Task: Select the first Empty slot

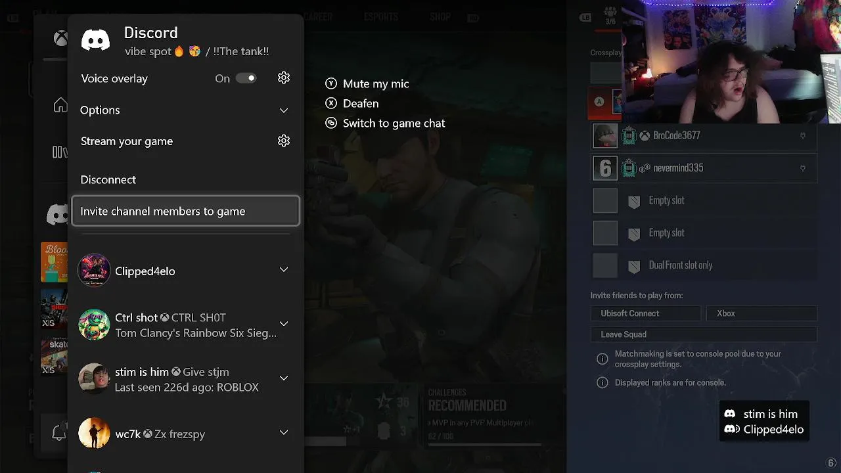Action: [704, 200]
